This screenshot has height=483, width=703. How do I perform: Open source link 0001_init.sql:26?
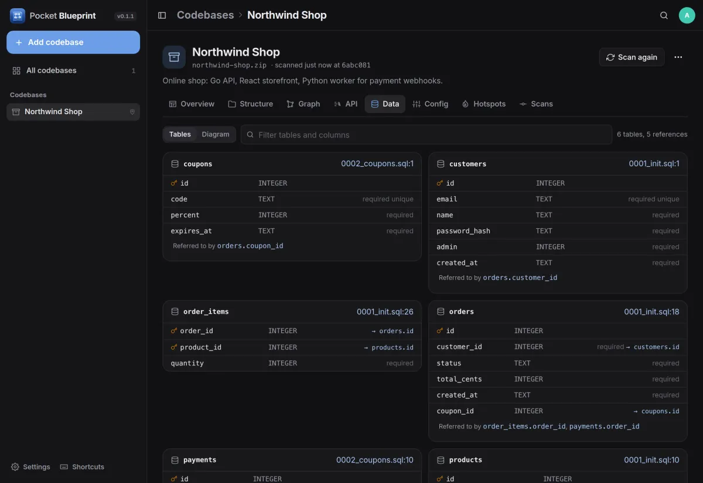click(x=385, y=311)
